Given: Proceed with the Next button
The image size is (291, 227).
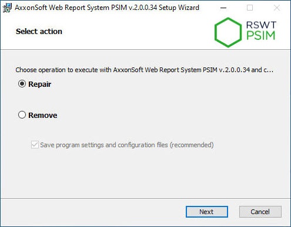Looking at the screenshot, I should pyautogui.click(x=207, y=212).
